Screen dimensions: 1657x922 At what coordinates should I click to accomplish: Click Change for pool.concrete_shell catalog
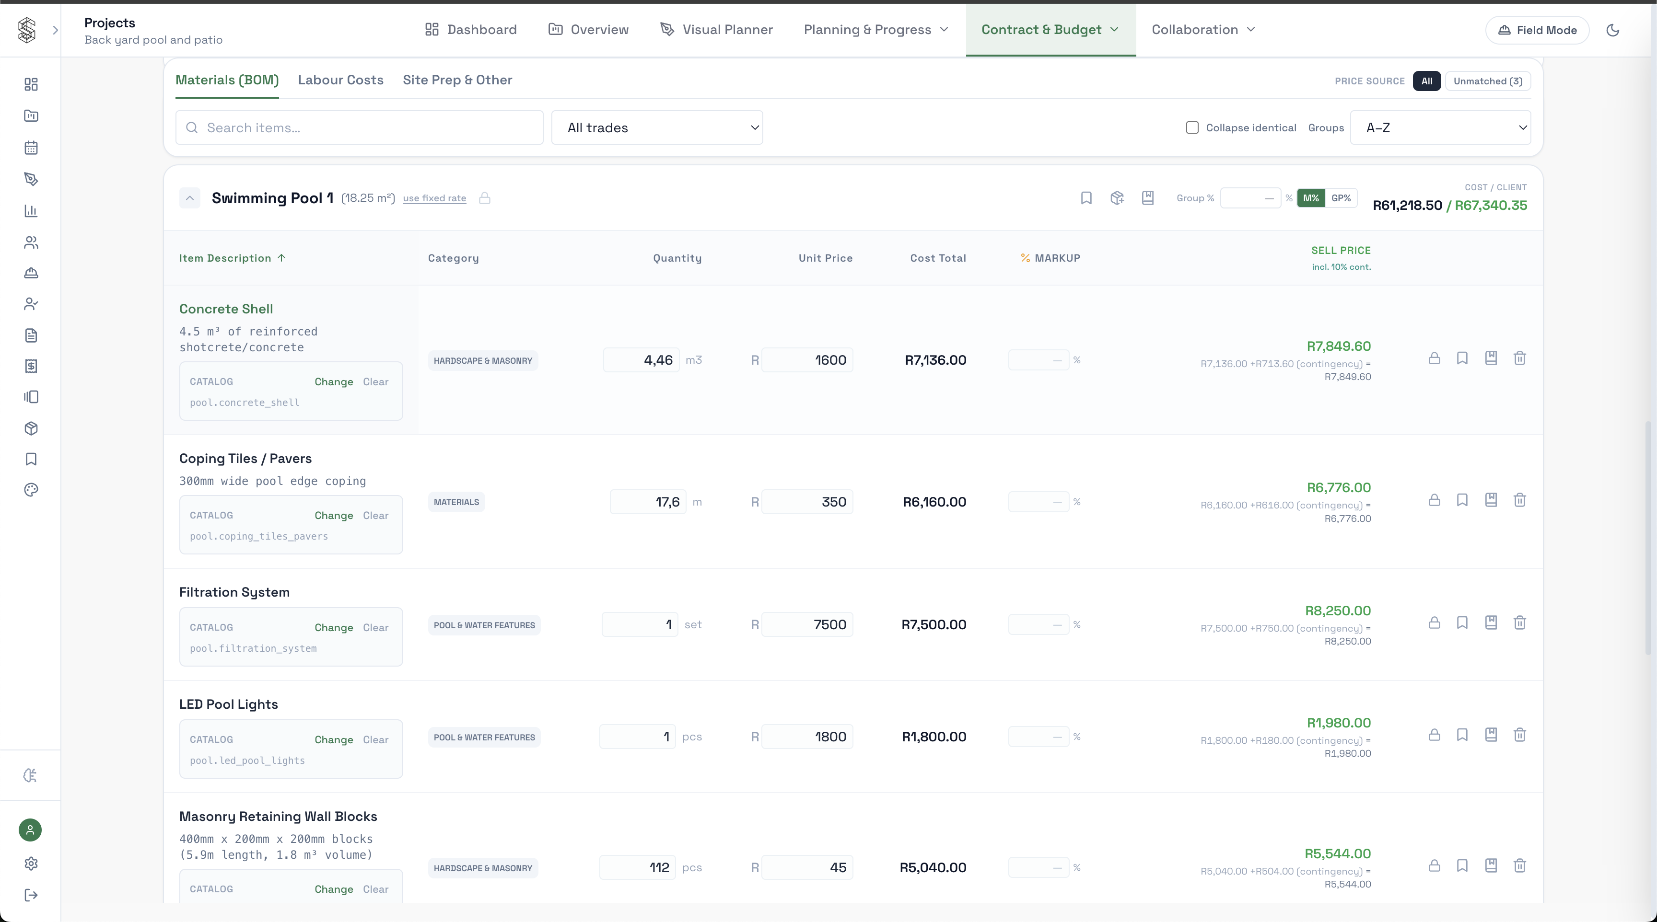[x=333, y=381]
